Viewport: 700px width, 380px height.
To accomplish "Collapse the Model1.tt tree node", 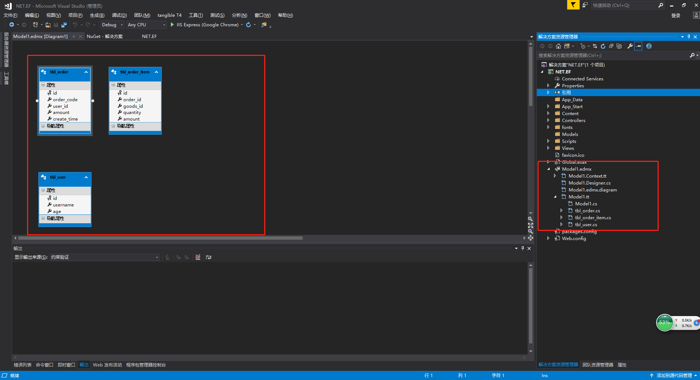I will [555, 197].
